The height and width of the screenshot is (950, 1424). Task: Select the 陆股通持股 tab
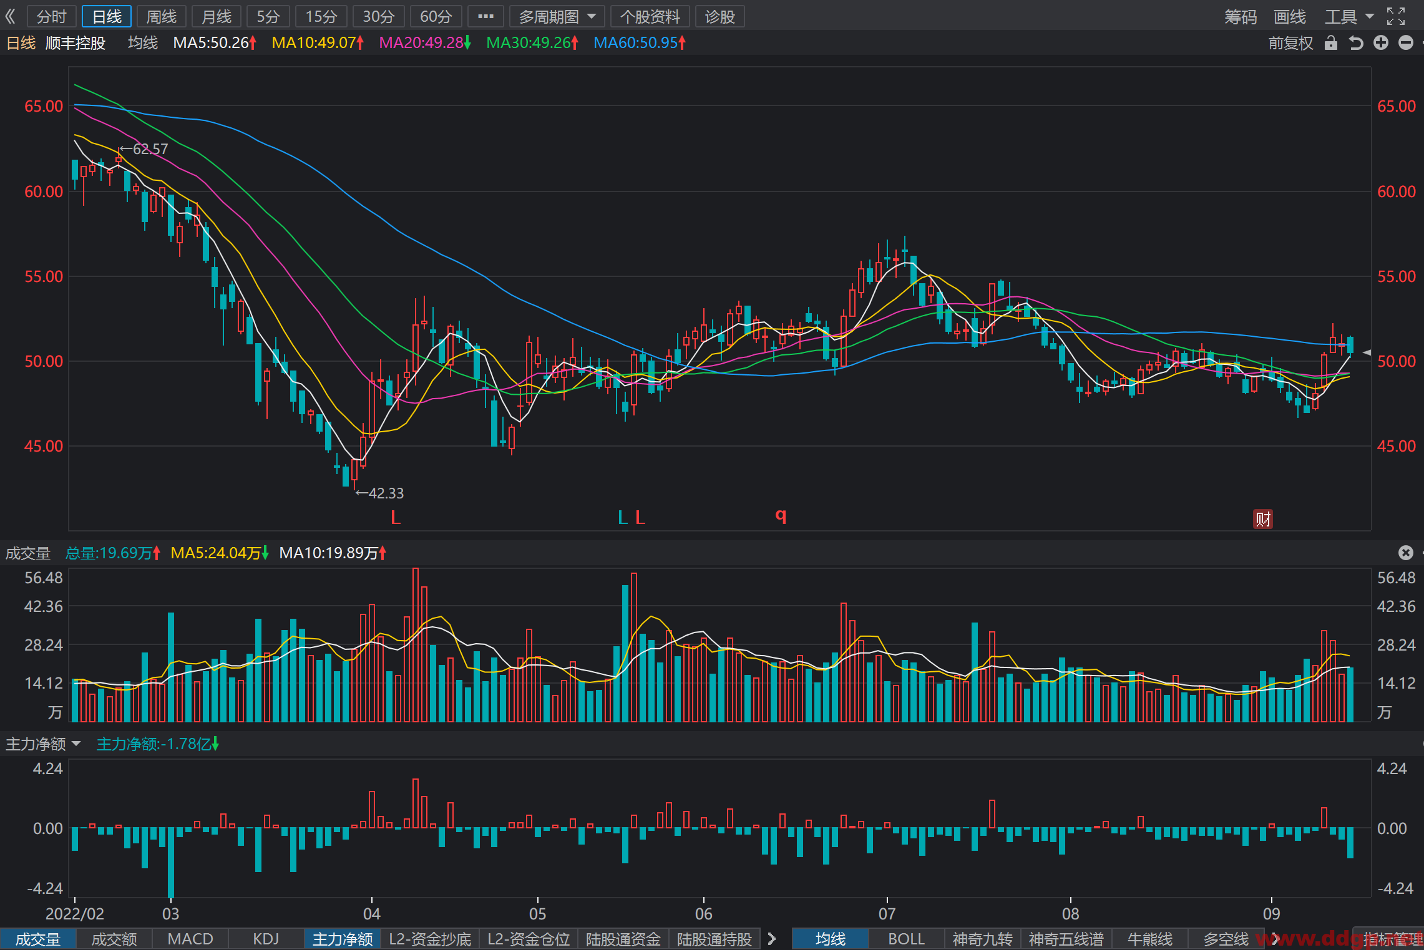tap(714, 939)
